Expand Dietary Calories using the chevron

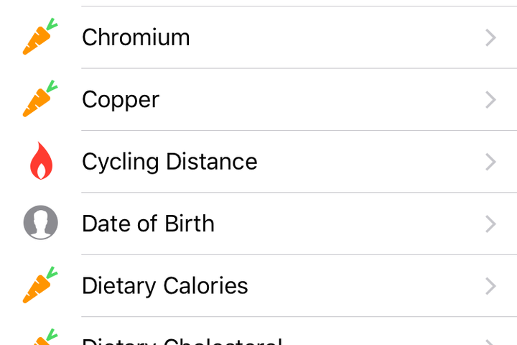click(490, 286)
